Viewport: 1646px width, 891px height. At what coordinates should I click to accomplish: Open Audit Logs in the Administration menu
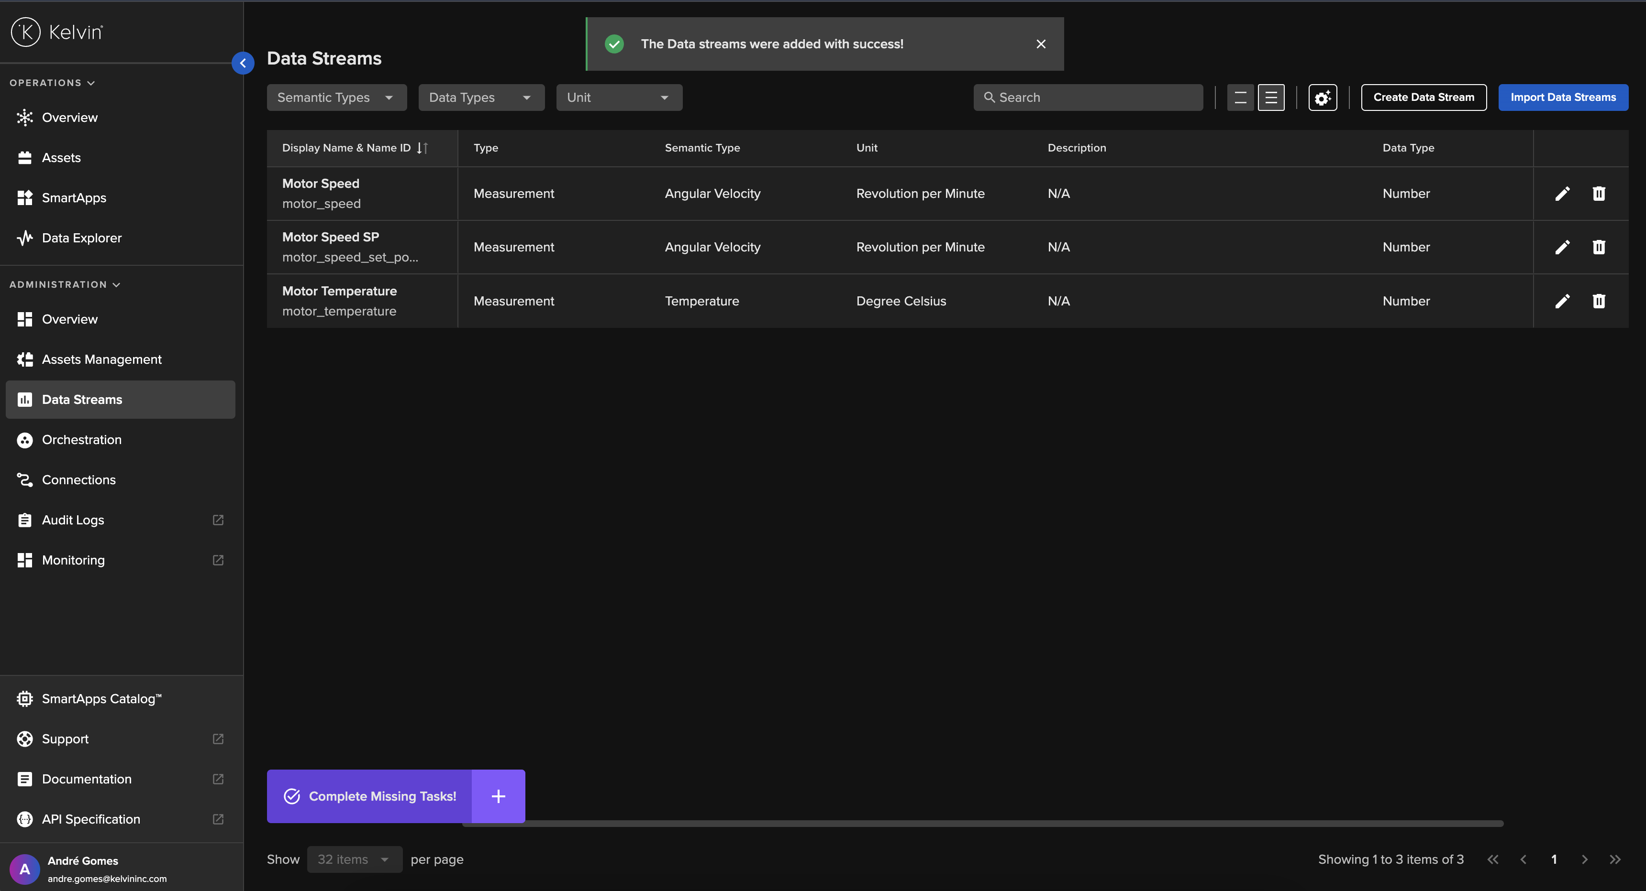click(x=72, y=520)
